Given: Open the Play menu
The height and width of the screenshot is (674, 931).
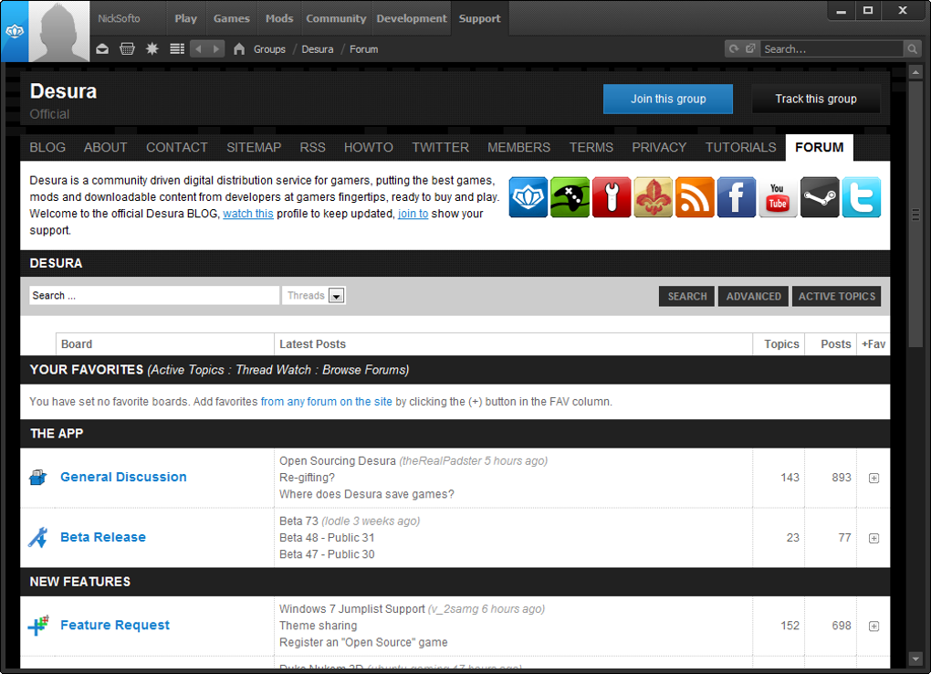Looking at the screenshot, I should coord(185,18).
